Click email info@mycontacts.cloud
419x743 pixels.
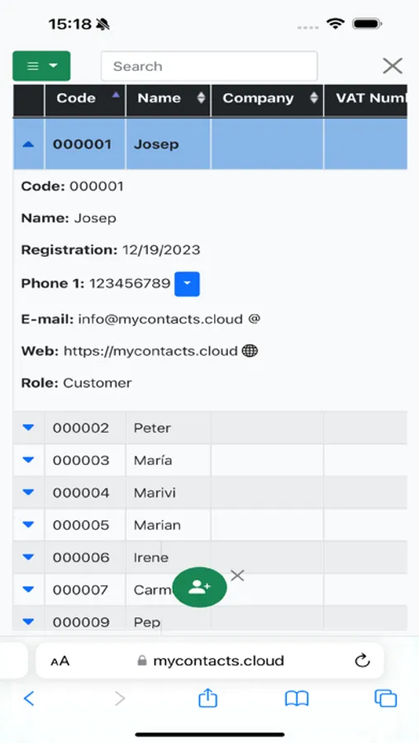coord(160,319)
